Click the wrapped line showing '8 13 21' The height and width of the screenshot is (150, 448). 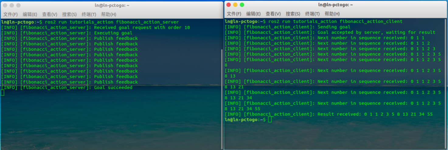[234, 87]
